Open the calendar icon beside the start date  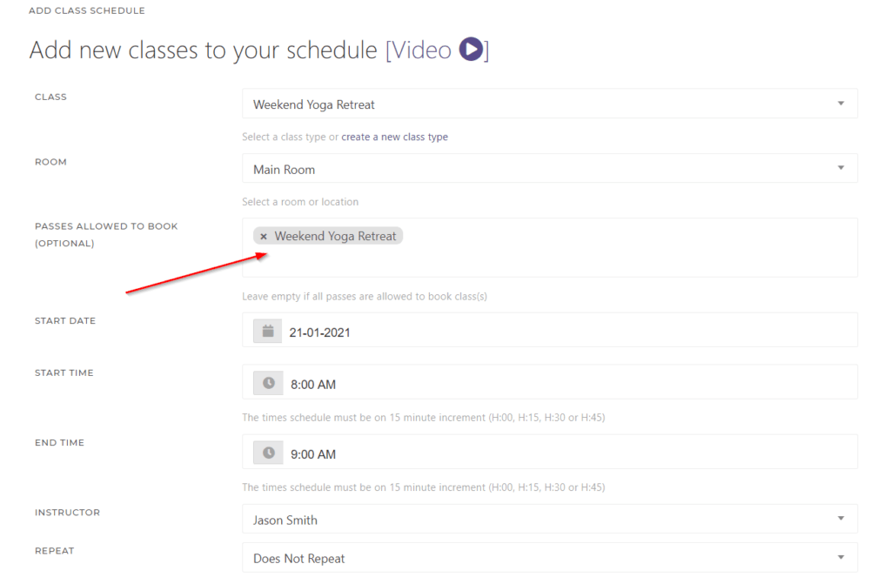click(x=267, y=330)
